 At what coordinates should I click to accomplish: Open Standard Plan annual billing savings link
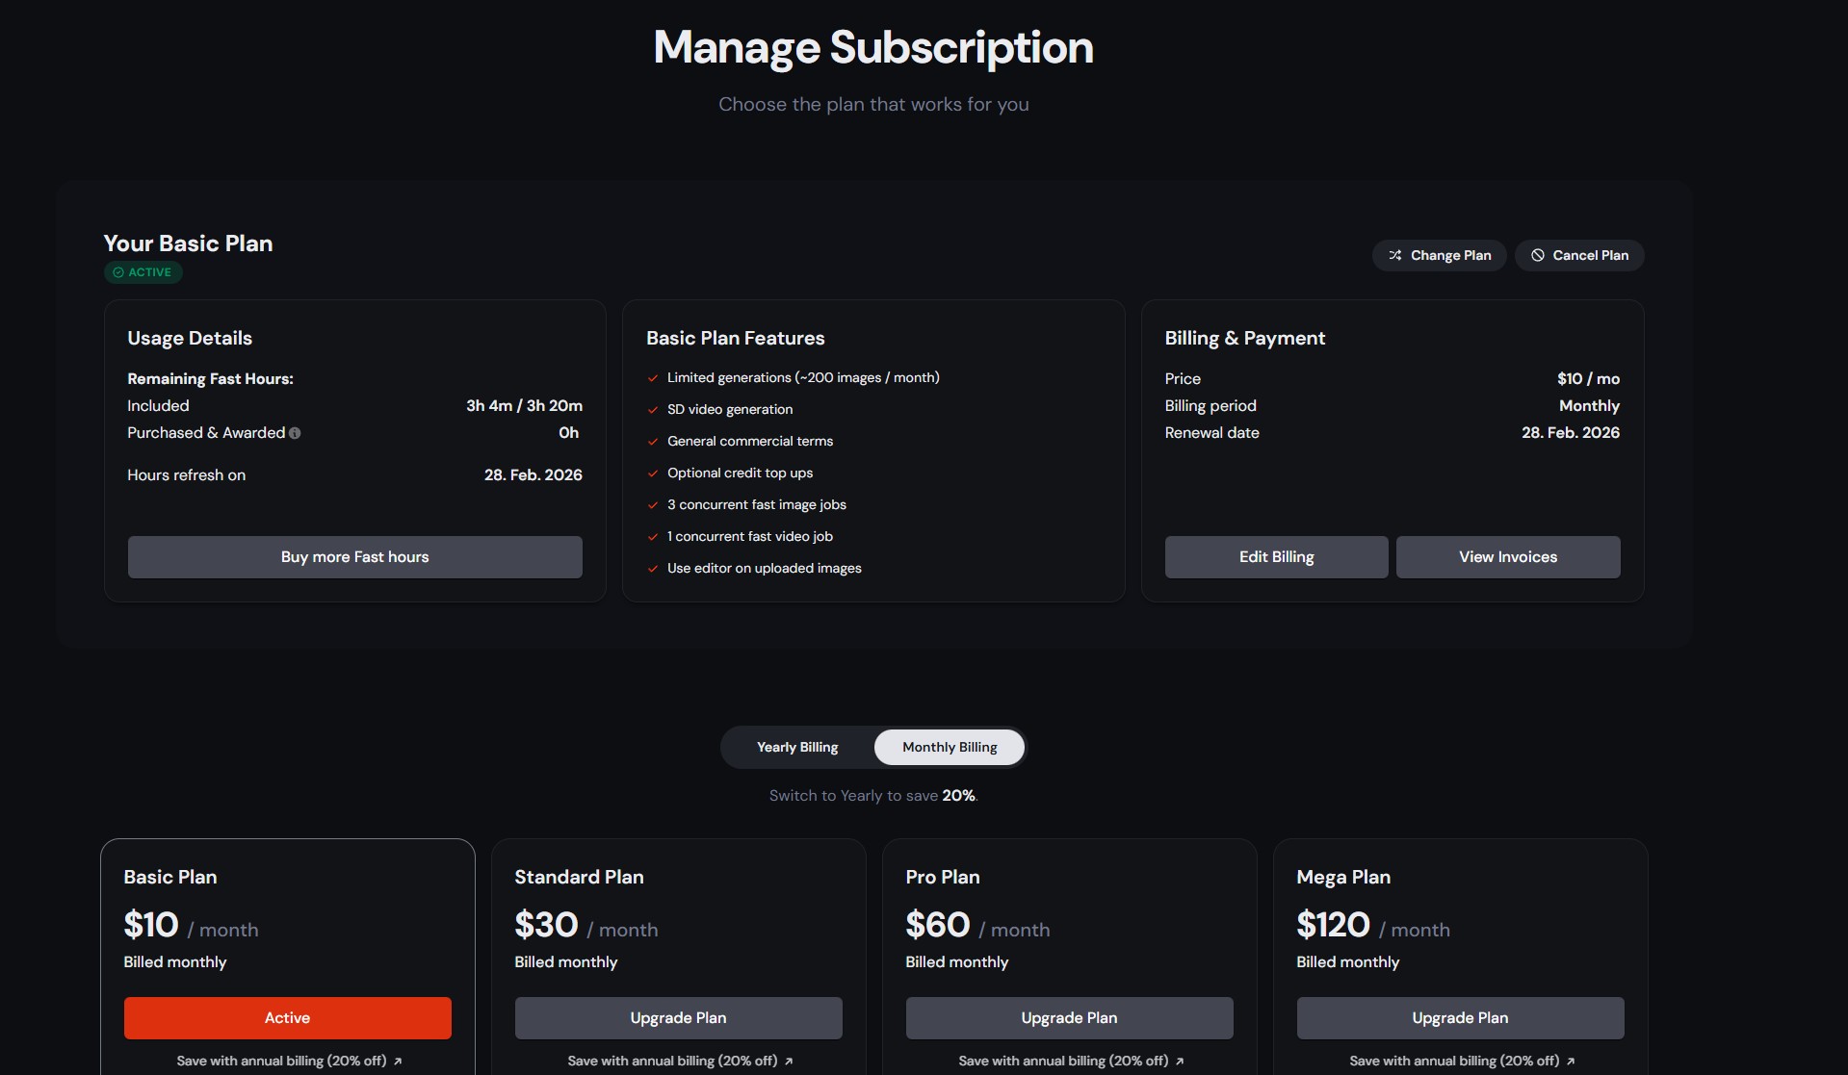coord(671,1062)
